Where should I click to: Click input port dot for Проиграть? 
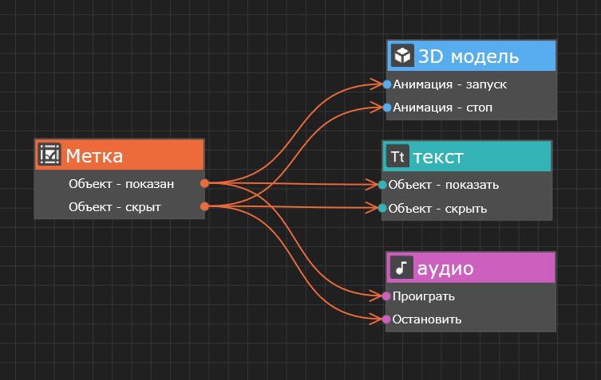(x=386, y=296)
